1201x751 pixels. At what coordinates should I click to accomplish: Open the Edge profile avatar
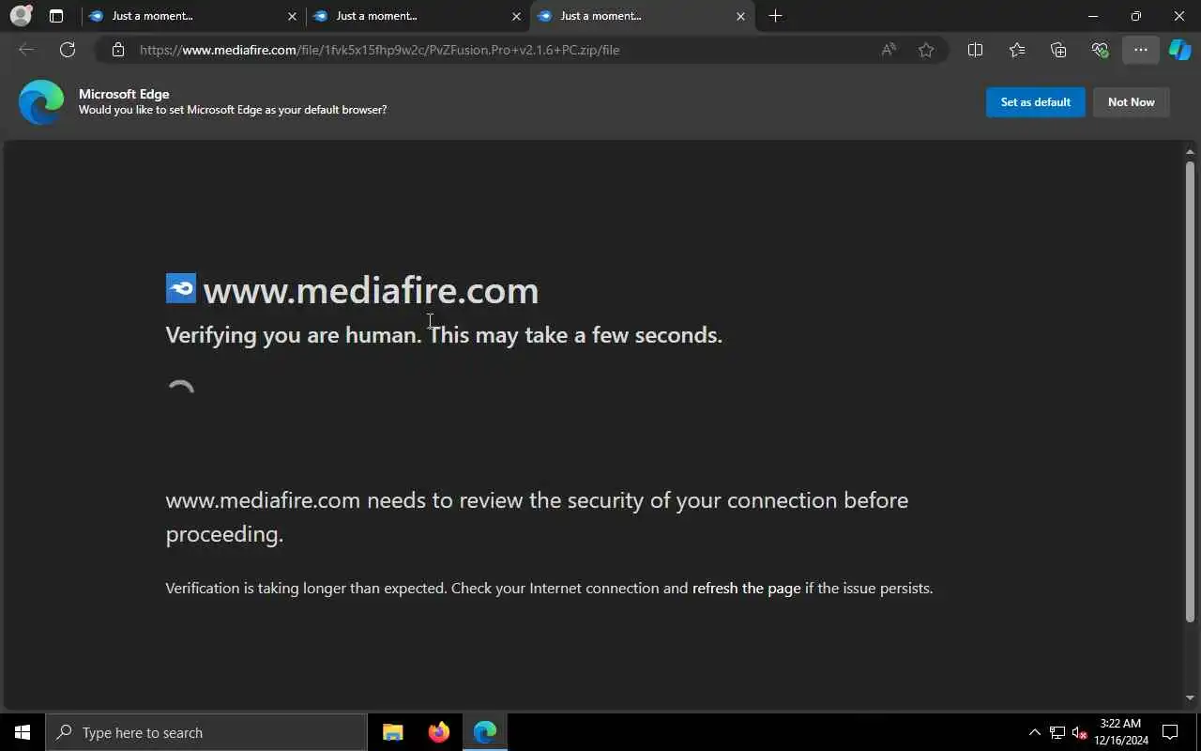21,16
